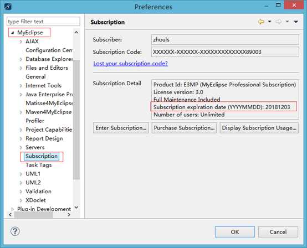307x248 pixels.
Task: Click the yellow back navigation arrow
Action: pos(261,22)
